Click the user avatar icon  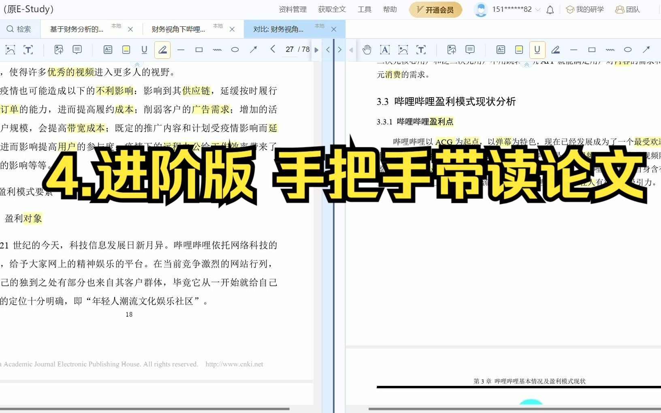point(481,9)
